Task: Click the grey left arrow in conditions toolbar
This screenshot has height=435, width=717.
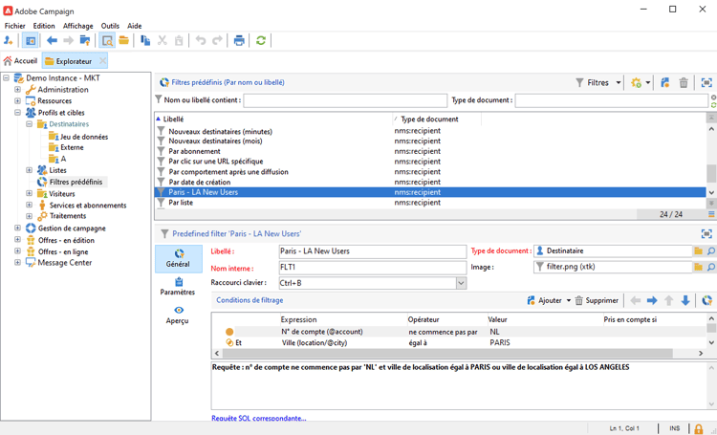Action: point(635,300)
